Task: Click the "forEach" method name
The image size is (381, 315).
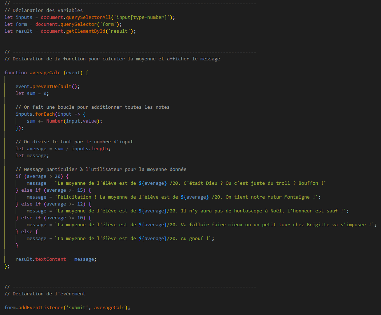Action: point(45,114)
